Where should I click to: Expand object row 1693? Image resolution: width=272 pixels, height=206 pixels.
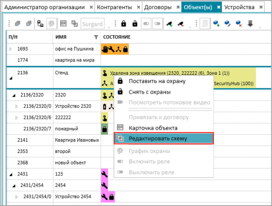point(10,49)
